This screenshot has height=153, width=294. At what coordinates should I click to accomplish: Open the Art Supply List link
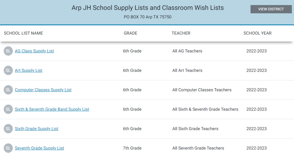28,70
